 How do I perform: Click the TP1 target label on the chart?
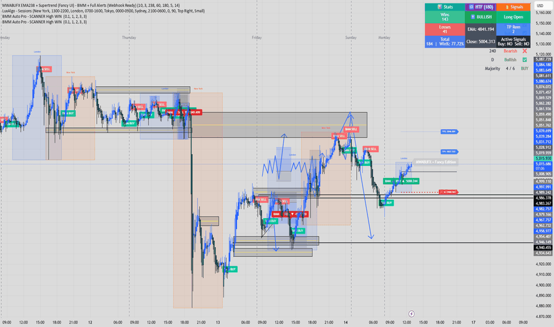pyautogui.click(x=449, y=152)
